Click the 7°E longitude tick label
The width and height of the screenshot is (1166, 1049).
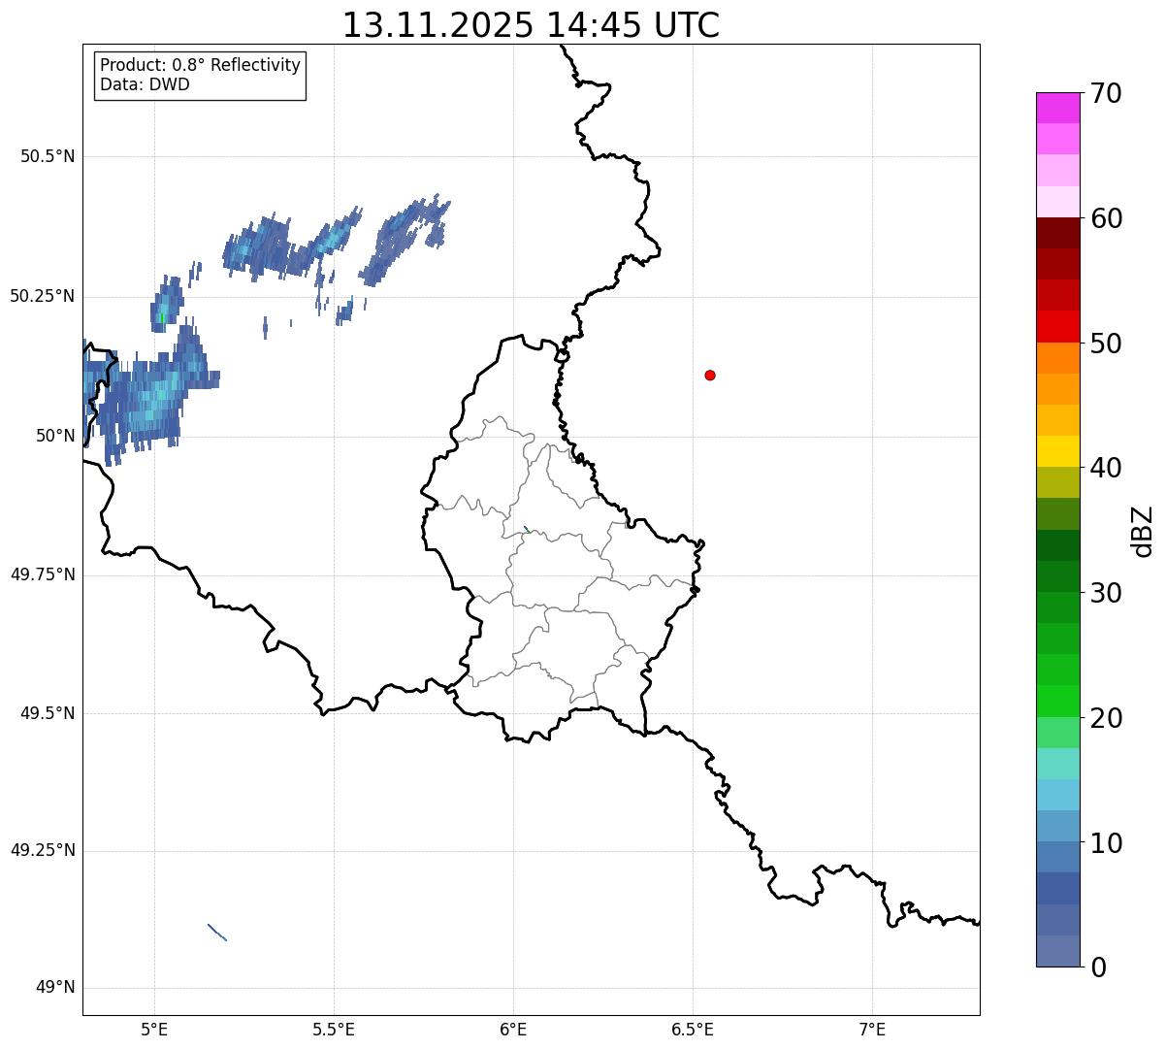click(x=872, y=1030)
